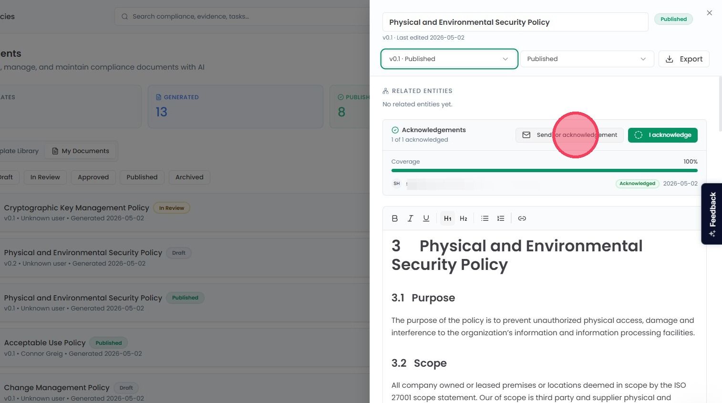The height and width of the screenshot is (403, 722).
Task: Click the Export button
Action: tap(684, 59)
